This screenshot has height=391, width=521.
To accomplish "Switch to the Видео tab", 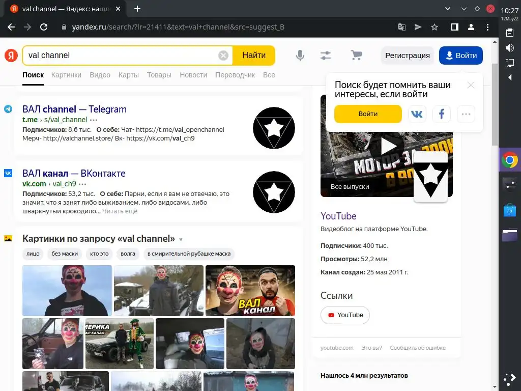I will pyautogui.click(x=100, y=75).
